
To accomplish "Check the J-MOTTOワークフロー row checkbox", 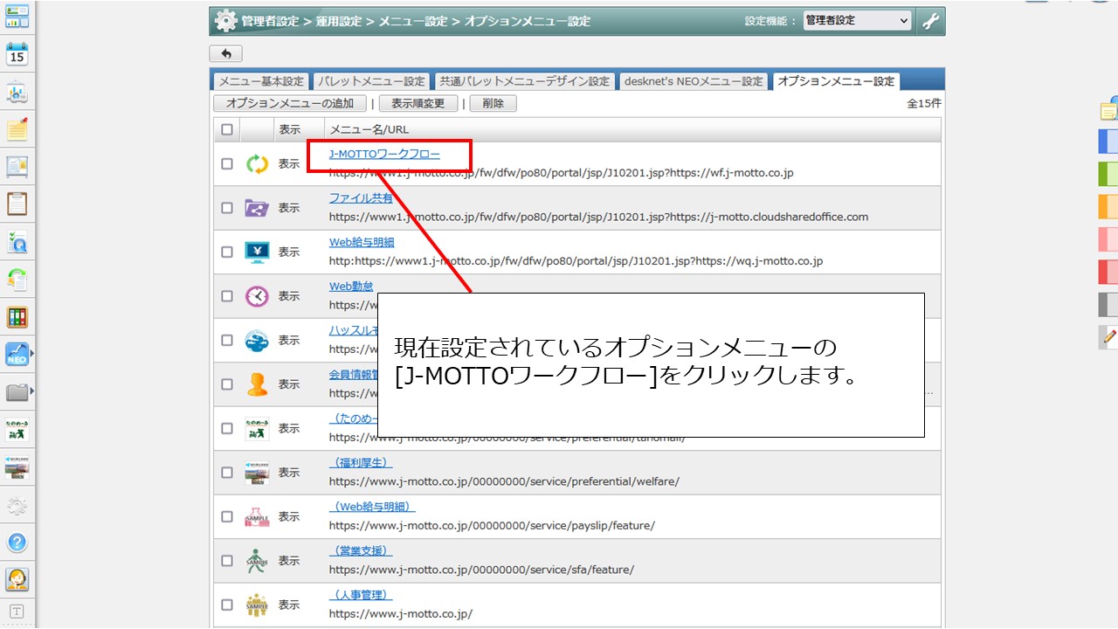I will (227, 163).
